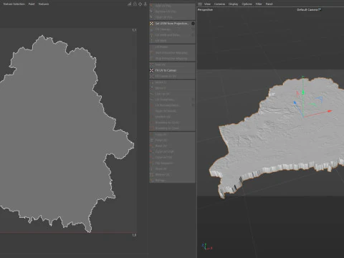Click the Mirror V icon
The image size is (344, 258).
[x=151, y=88]
